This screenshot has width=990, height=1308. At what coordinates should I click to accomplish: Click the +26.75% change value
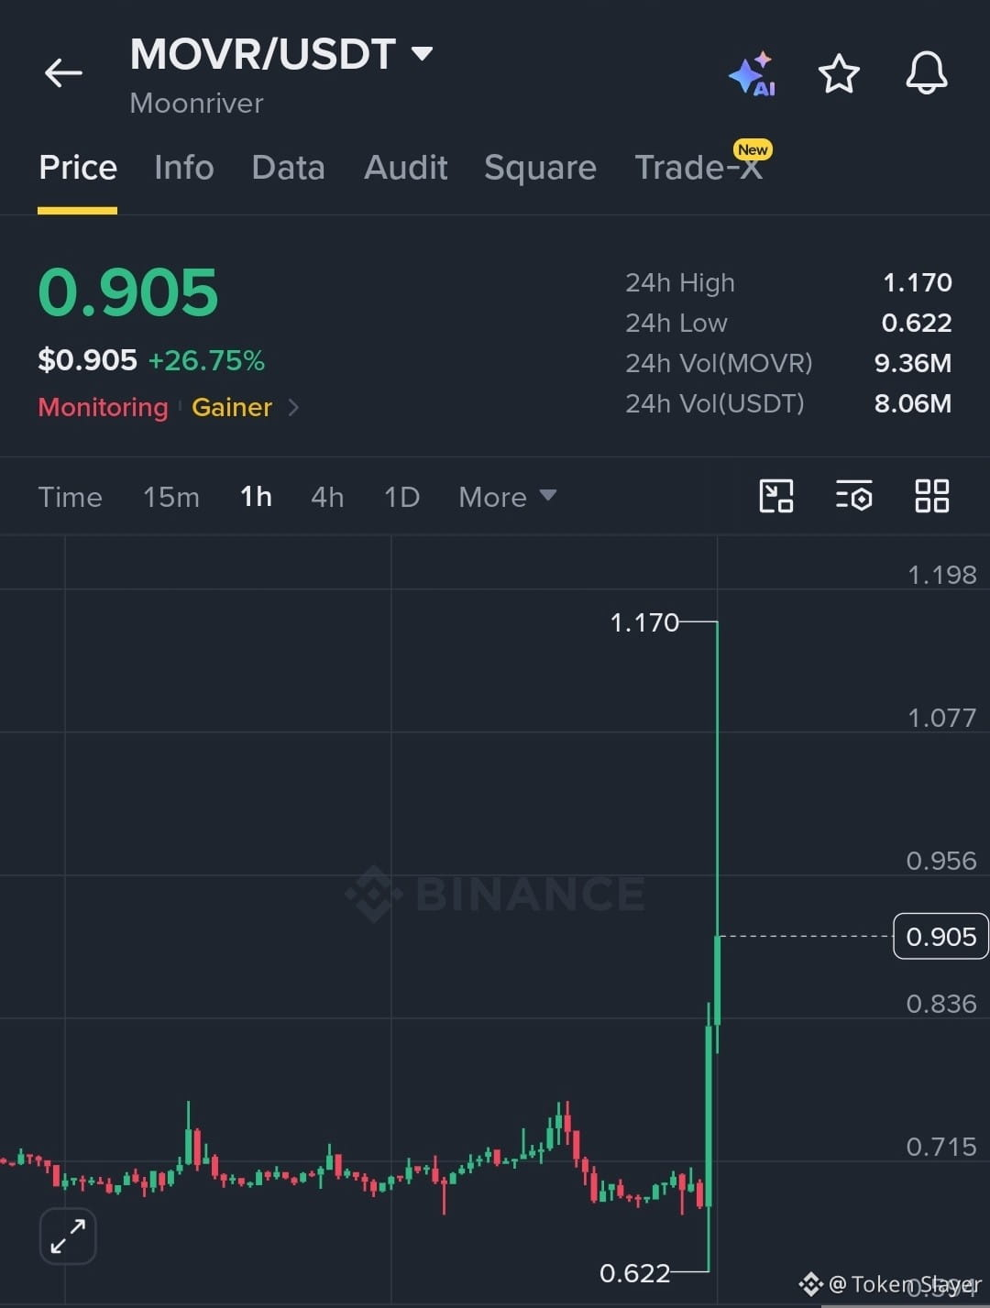point(206,360)
